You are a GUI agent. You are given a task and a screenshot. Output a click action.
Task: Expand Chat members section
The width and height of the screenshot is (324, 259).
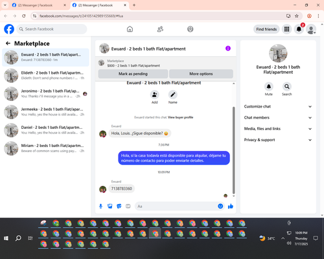click(278, 118)
